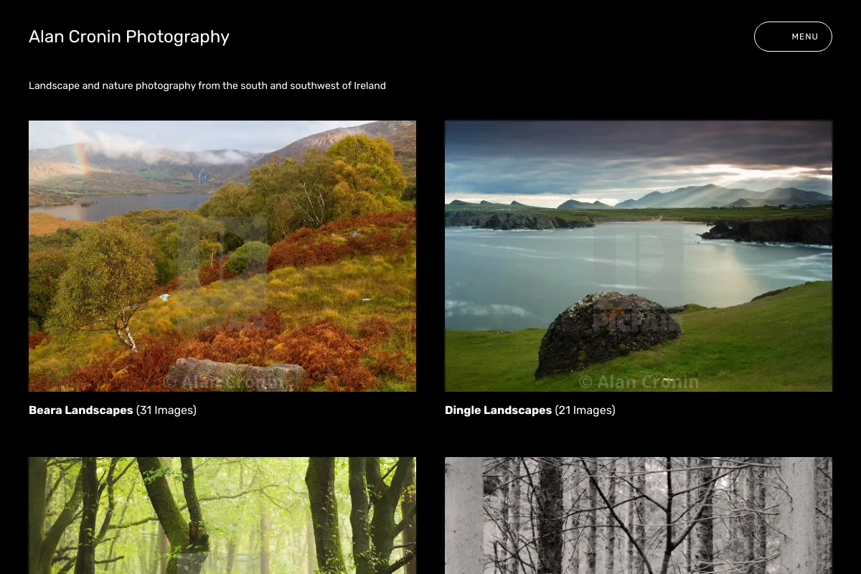Open the Dingle Landscapes gallery thumbnail
The width and height of the screenshot is (861, 574).
[x=639, y=256]
